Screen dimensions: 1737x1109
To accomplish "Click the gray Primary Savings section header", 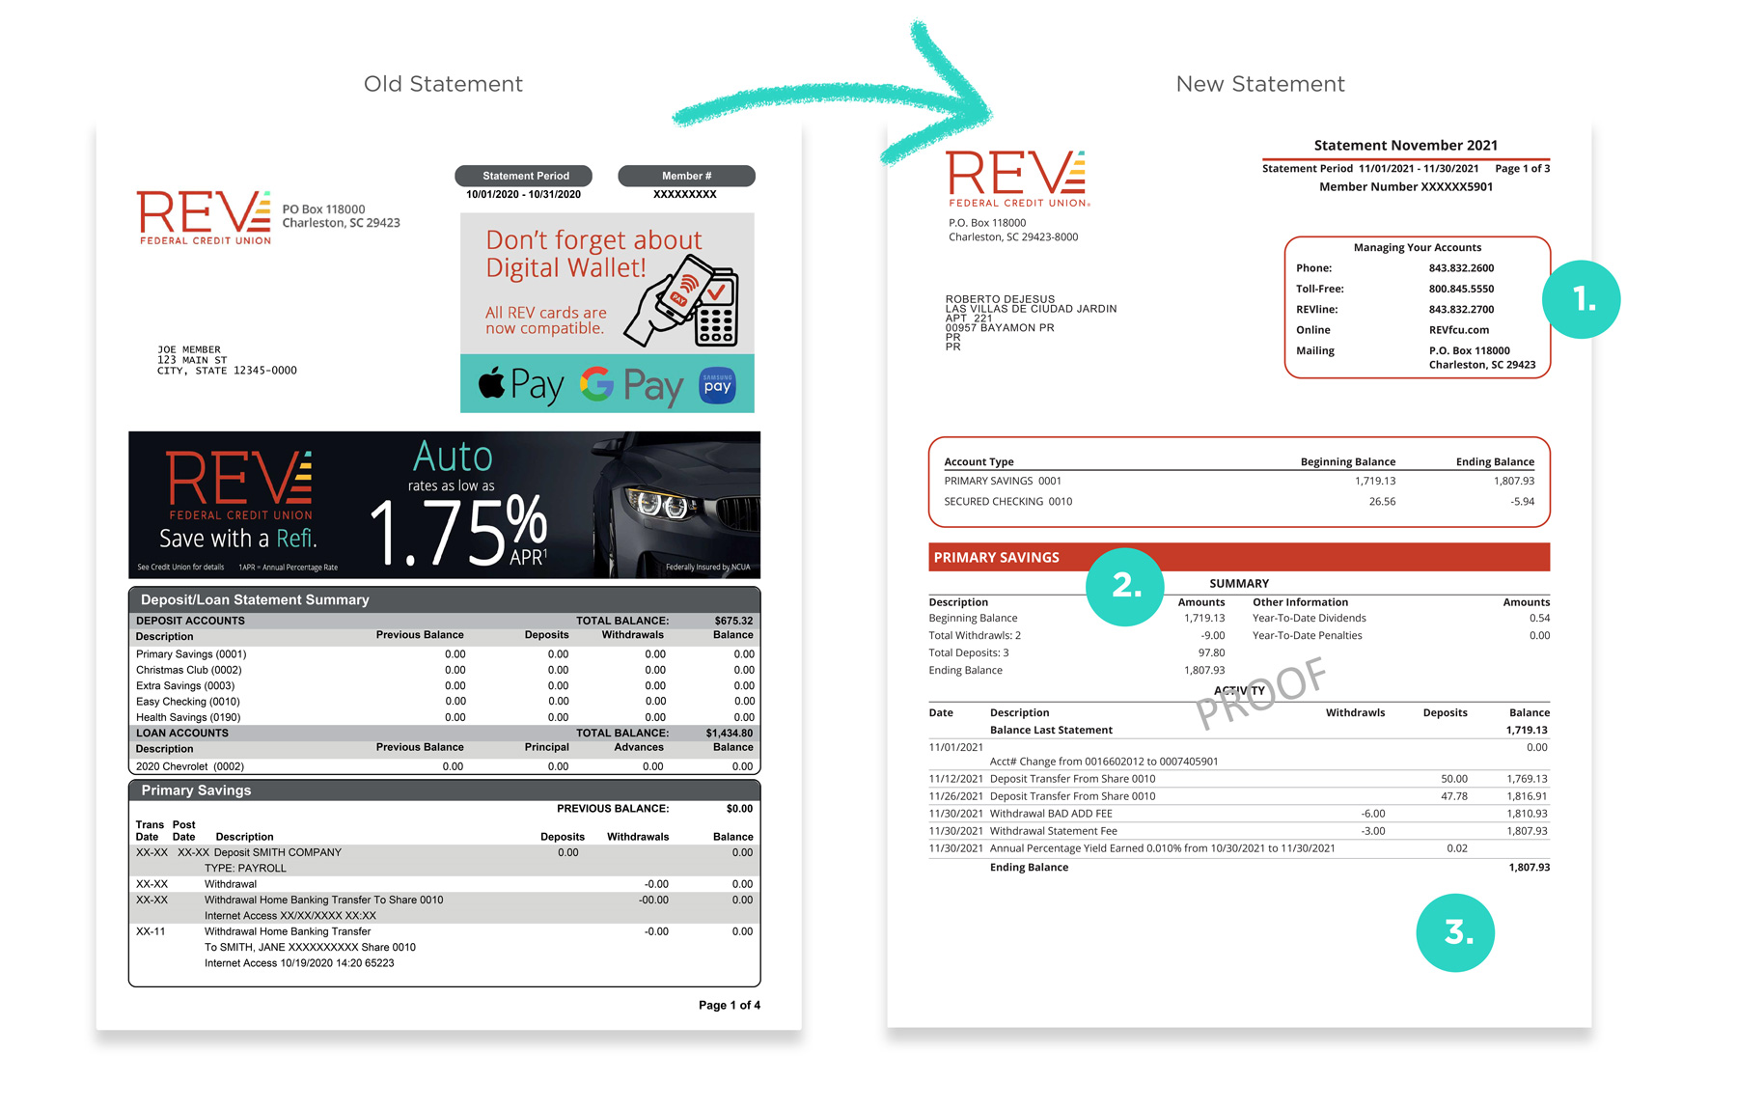I will [444, 790].
